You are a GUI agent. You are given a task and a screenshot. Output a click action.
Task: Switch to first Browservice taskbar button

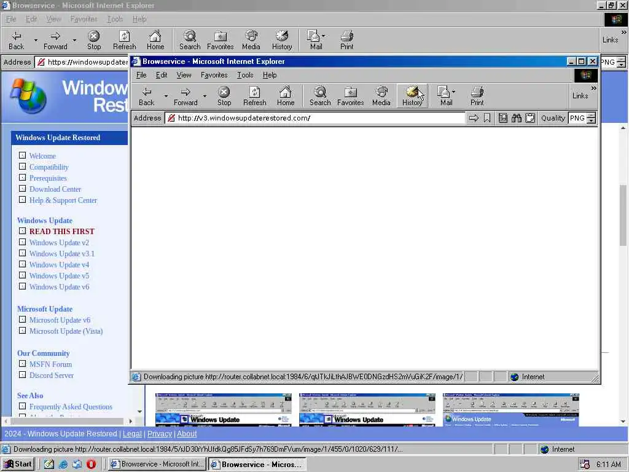(x=158, y=464)
